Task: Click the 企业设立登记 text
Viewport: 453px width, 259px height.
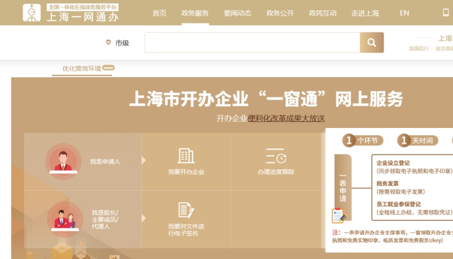Action: [393, 163]
